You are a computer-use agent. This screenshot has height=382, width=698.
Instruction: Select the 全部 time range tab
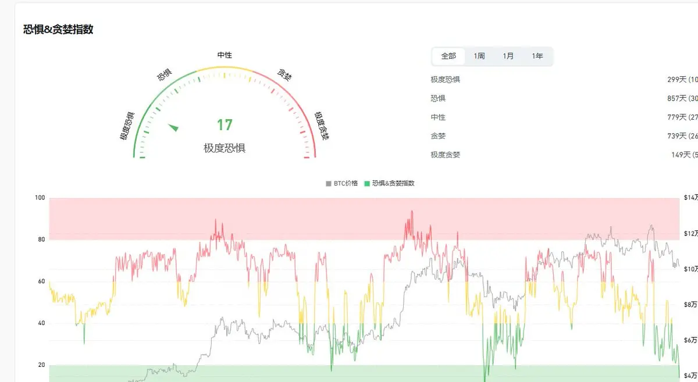(448, 56)
